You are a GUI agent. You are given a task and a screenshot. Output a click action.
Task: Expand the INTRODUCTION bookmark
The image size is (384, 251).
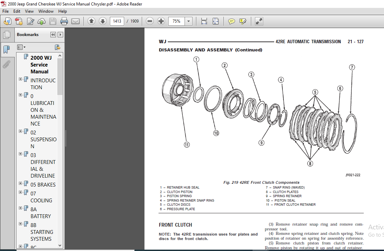(x=21, y=79)
